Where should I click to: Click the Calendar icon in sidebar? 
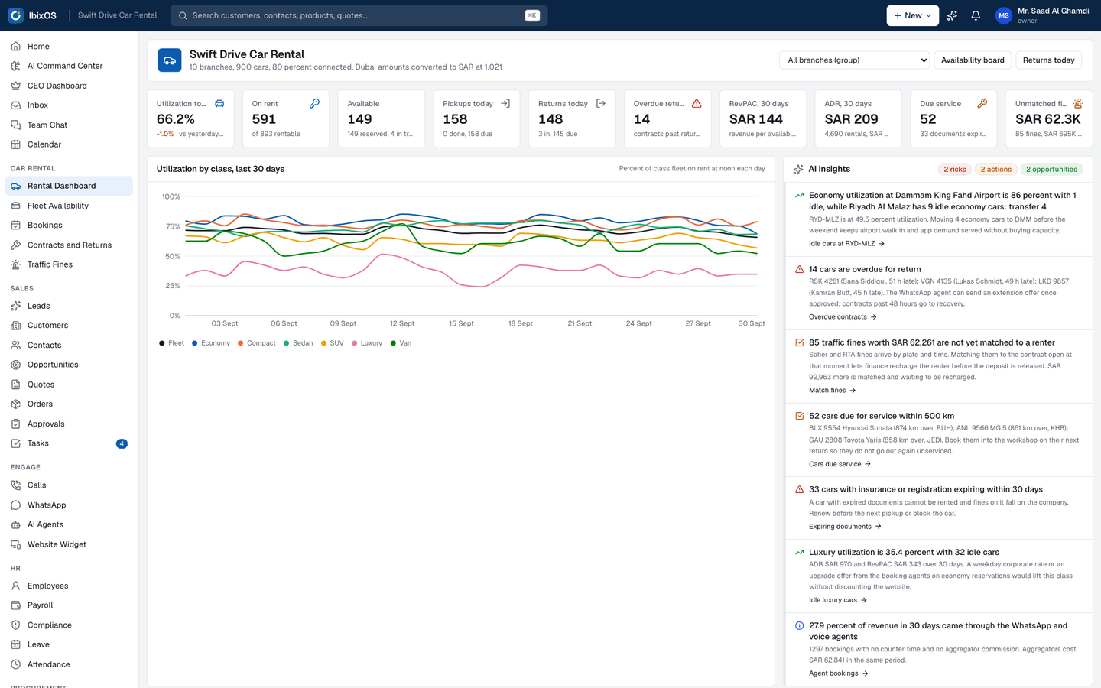coord(15,144)
